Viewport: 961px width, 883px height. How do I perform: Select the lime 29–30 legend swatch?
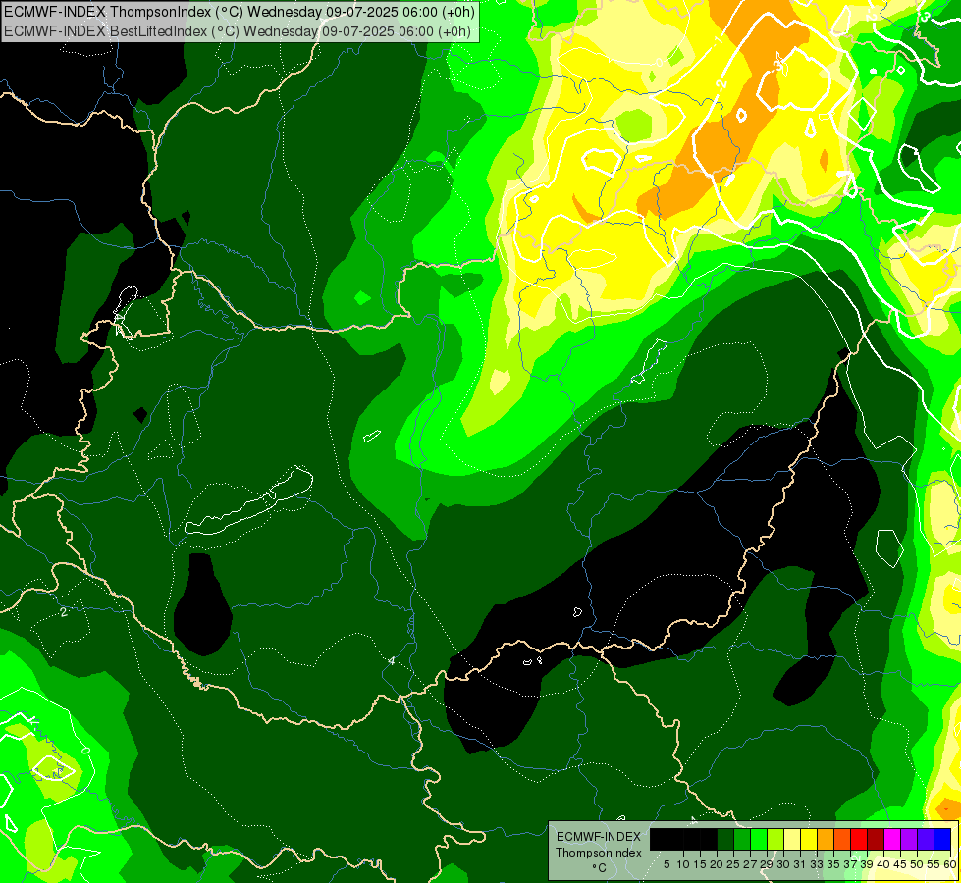click(x=775, y=839)
